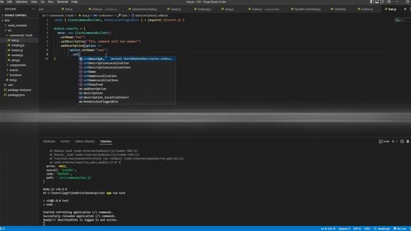
Task: Change CRLF line ending setting
Action: pyautogui.click(x=367, y=228)
